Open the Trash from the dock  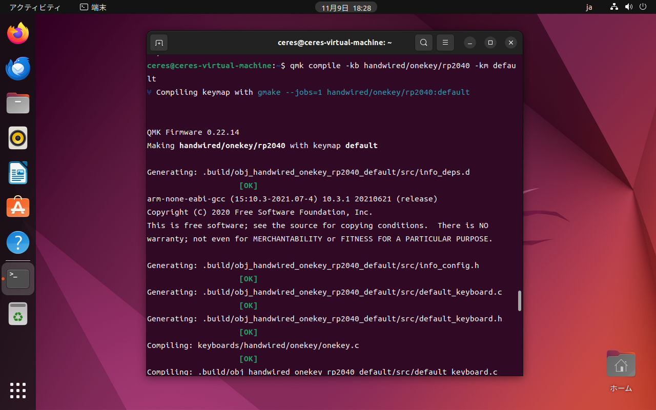18,314
